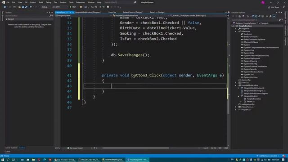This screenshot has height=162, width=288.
Task: Select App.config in Solution Explorer
Action: point(246,80)
